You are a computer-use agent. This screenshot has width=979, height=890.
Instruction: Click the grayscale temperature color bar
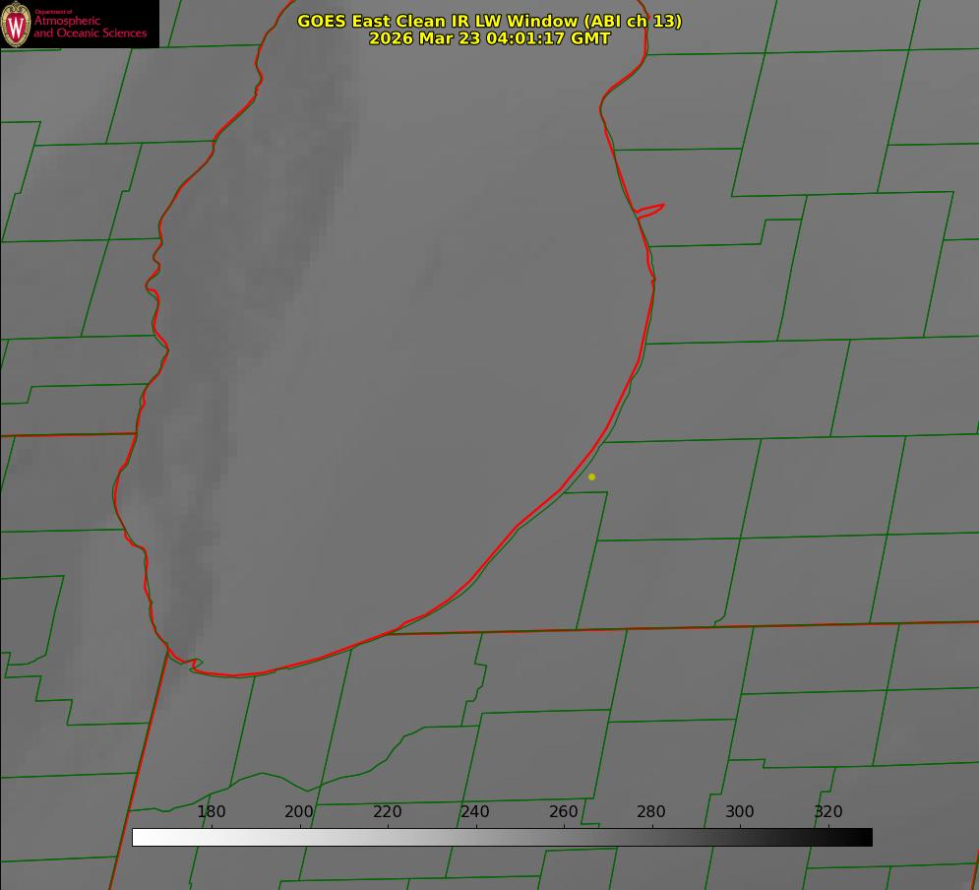502,837
